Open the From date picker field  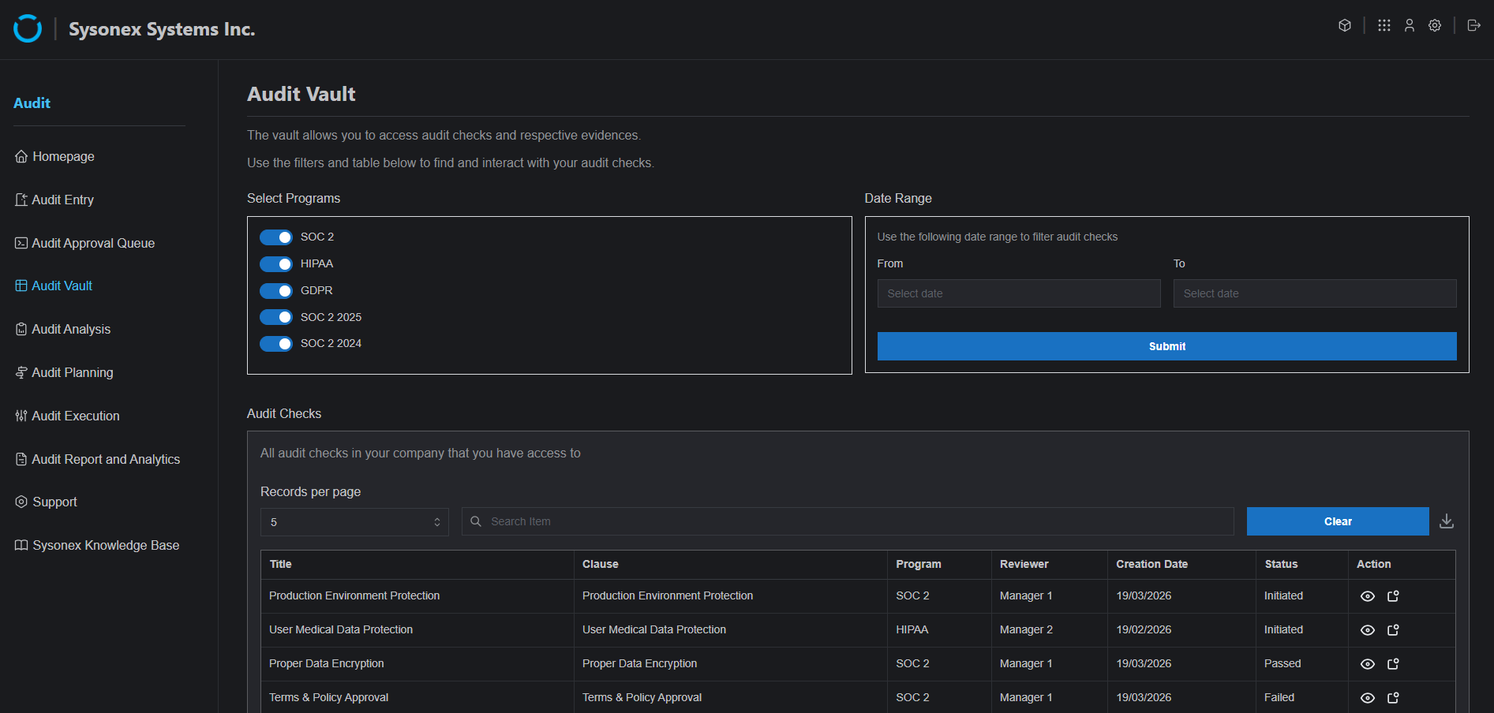[x=1018, y=293]
